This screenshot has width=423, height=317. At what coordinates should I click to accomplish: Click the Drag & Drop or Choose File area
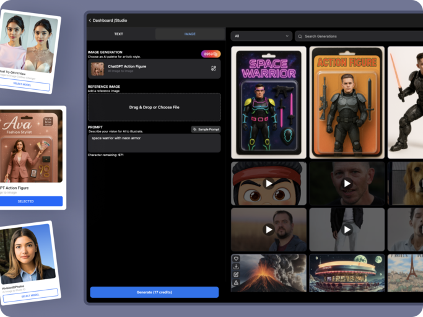coord(154,107)
